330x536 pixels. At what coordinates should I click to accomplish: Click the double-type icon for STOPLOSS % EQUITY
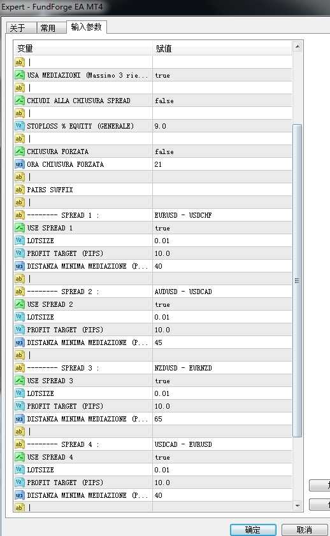tap(20, 126)
